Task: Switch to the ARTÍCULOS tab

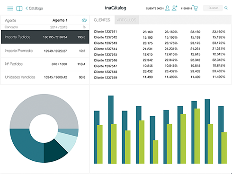Action: pos(126,20)
